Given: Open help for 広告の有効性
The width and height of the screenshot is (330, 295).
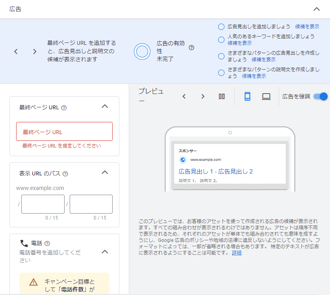Looking at the screenshot, I should (x=191, y=48).
